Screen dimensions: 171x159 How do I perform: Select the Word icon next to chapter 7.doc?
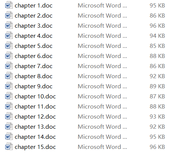9,66
